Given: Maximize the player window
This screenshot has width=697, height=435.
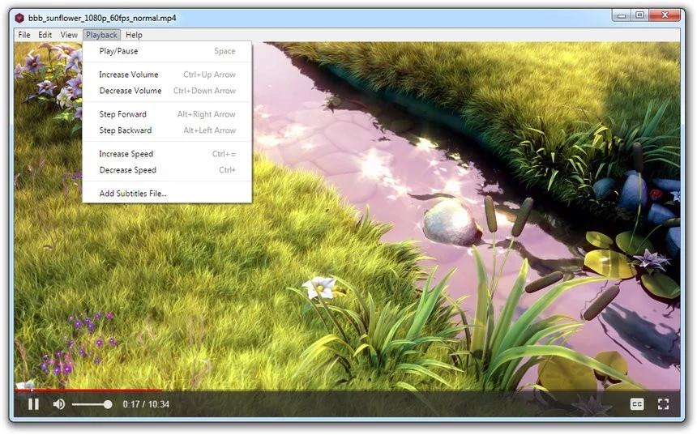Looking at the screenshot, I should (639, 15).
